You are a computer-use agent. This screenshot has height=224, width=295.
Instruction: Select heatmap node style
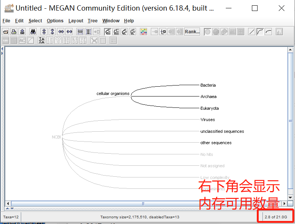[232, 32]
